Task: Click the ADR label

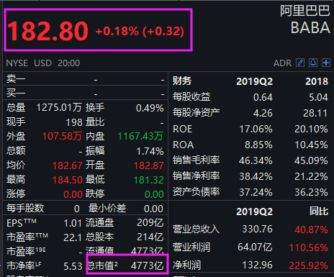Action: 282,63
